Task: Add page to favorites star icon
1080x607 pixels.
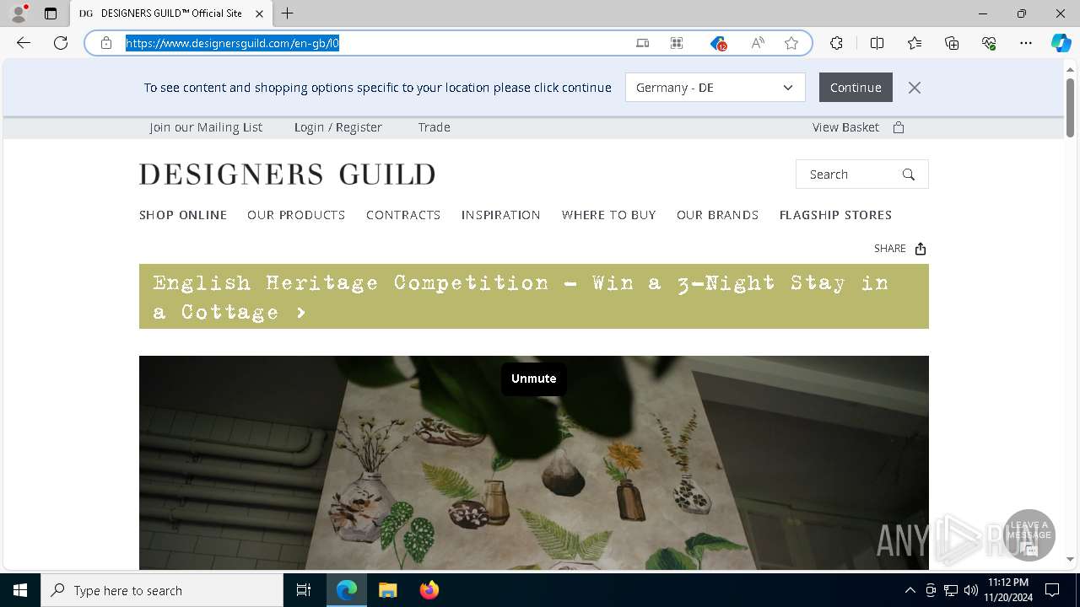Action: click(791, 43)
